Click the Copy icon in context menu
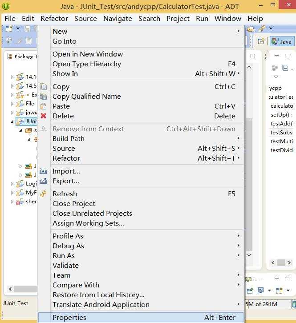Viewport: 296px width, 323px height. click(43, 87)
